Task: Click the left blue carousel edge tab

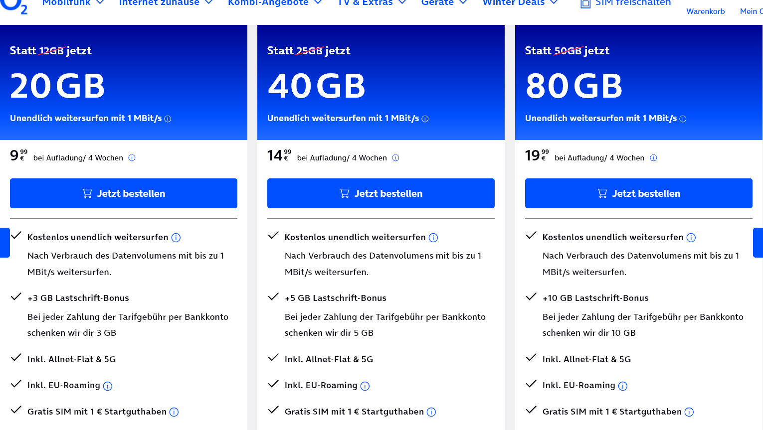Action: coord(4,243)
